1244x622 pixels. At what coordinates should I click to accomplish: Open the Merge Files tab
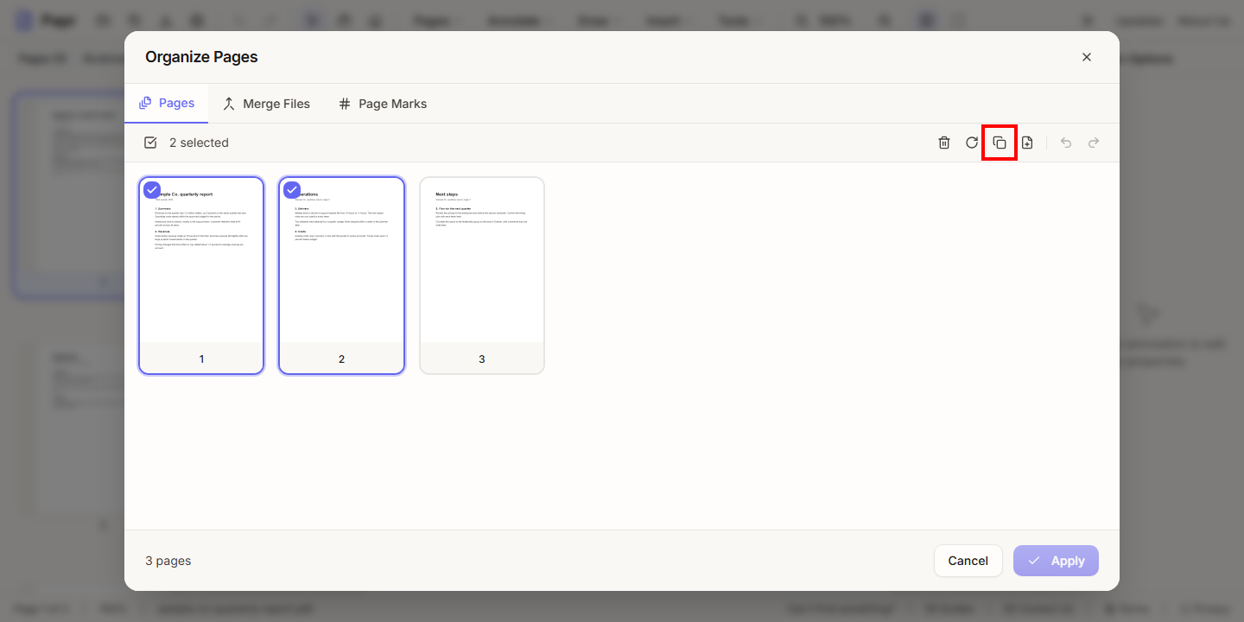coord(266,104)
